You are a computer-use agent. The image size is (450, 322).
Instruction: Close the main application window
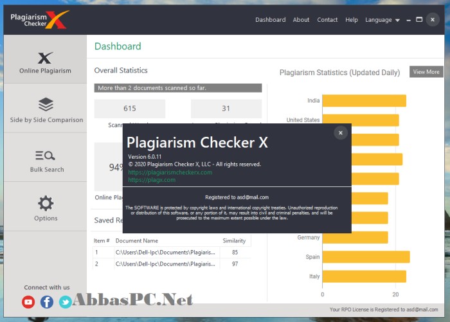click(433, 19)
